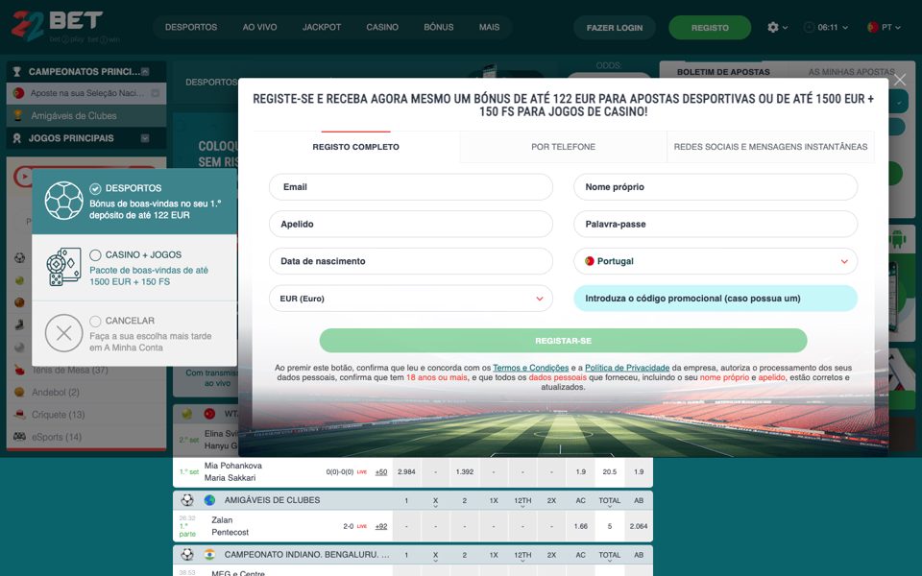Select the Casino + Jogos bonus radio
This screenshot has height=576, width=922.
pyautogui.click(x=95, y=255)
